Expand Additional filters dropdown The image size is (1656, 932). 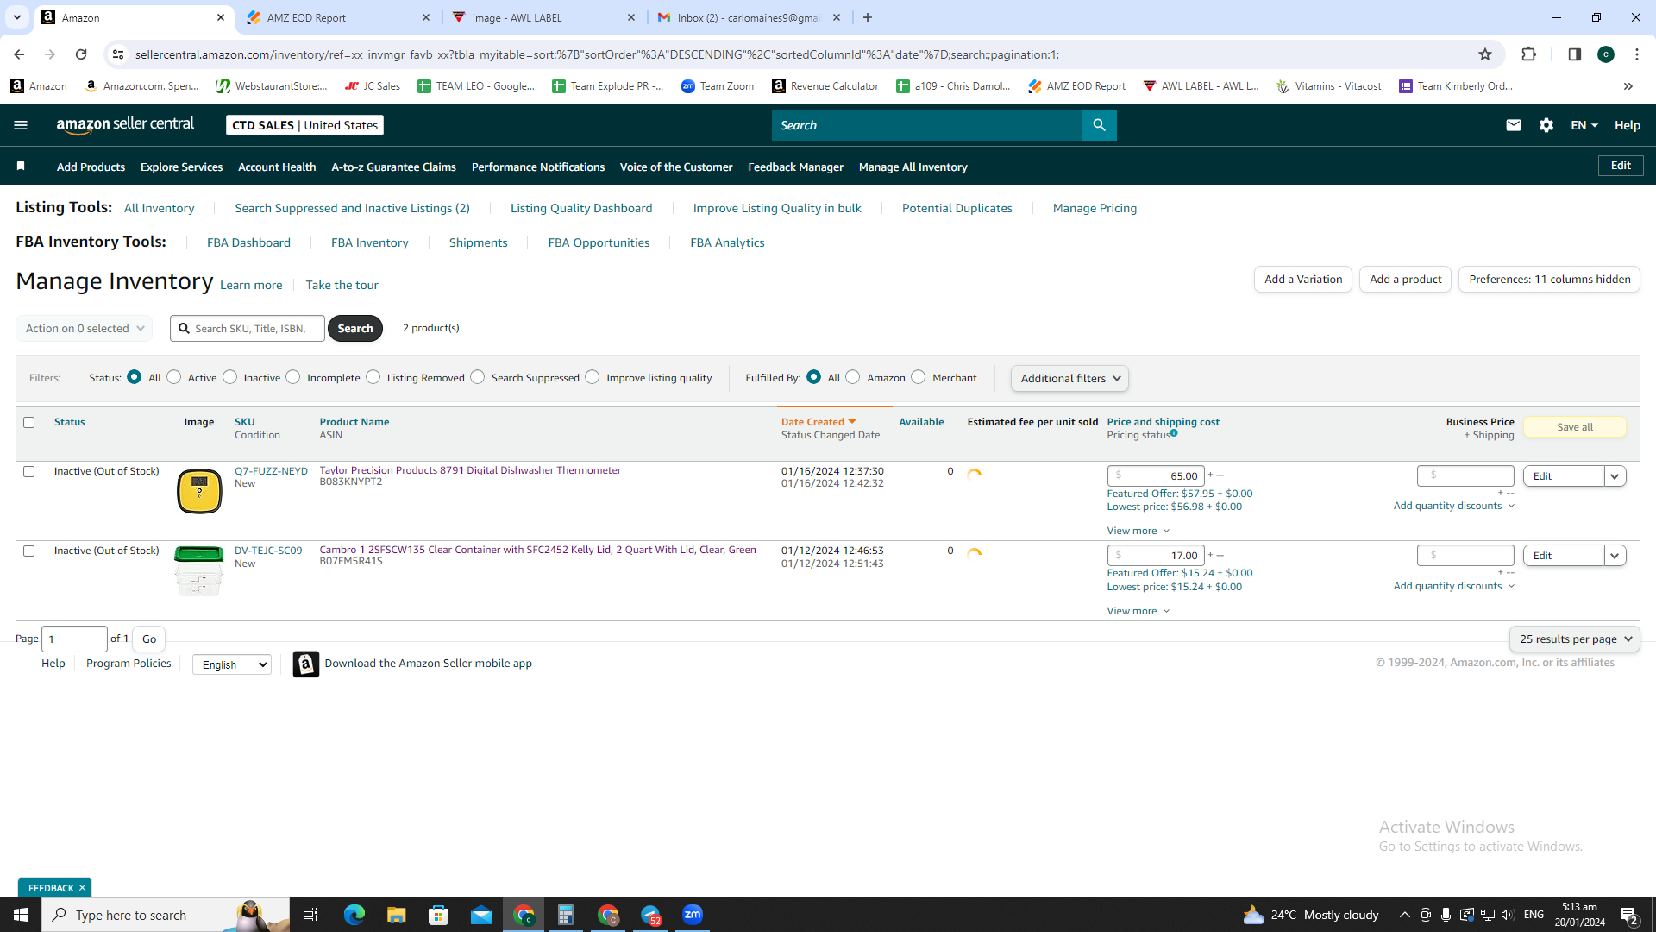tap(1069, 378)
